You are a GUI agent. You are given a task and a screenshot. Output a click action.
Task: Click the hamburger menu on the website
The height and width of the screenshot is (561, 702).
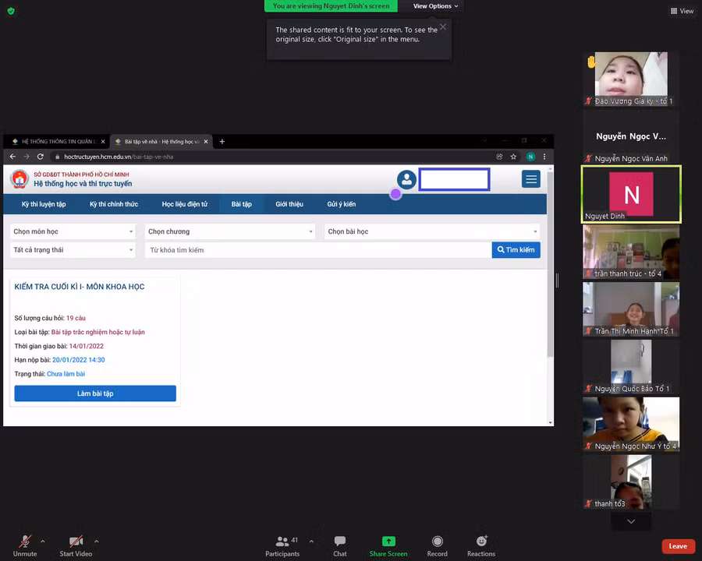click(x=531, y=179)
